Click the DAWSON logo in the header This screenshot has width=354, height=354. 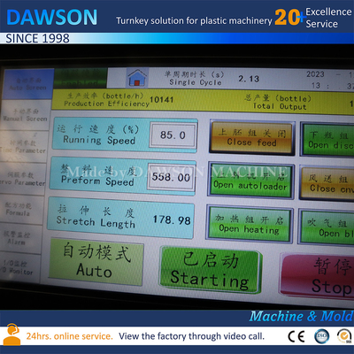click(x=51, y=18)
